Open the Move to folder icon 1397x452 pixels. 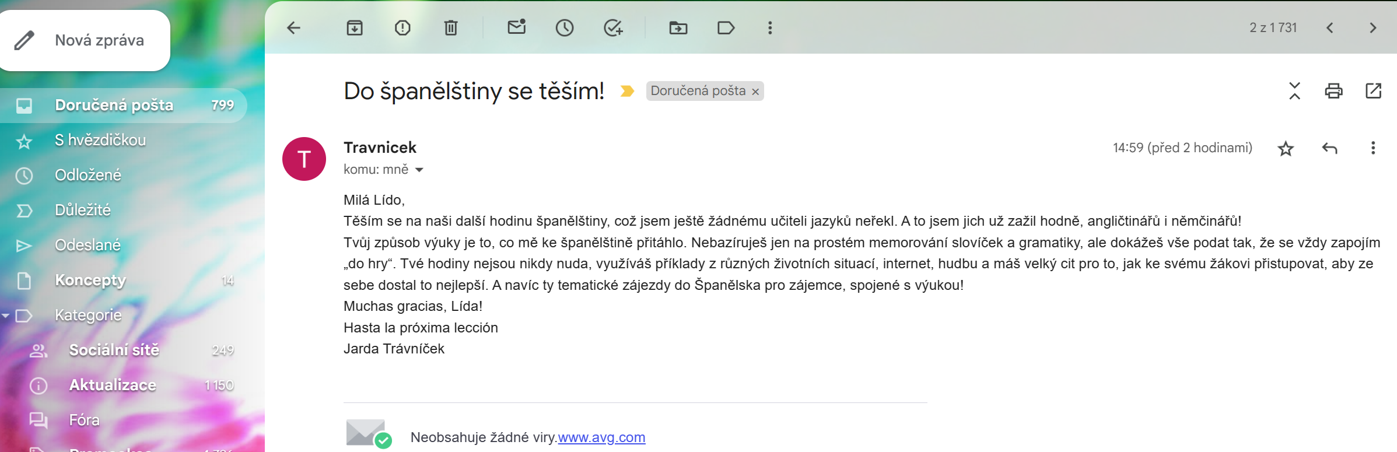point(678,28)
